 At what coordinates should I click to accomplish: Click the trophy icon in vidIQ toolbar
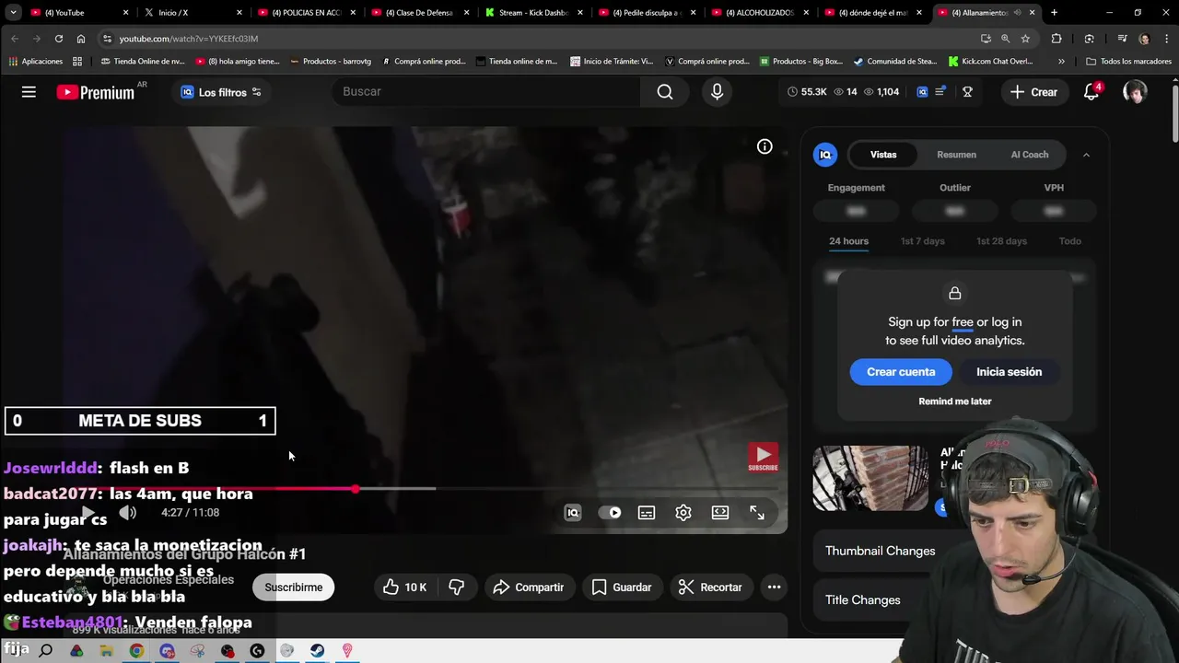[x=967, y=92]
